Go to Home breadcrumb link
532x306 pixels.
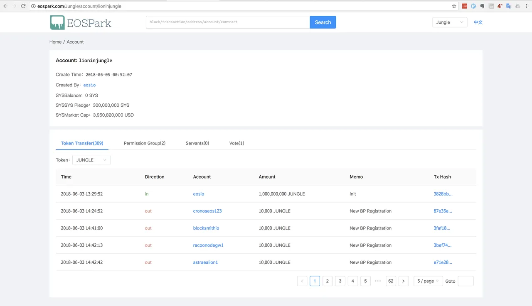point(55,42)
